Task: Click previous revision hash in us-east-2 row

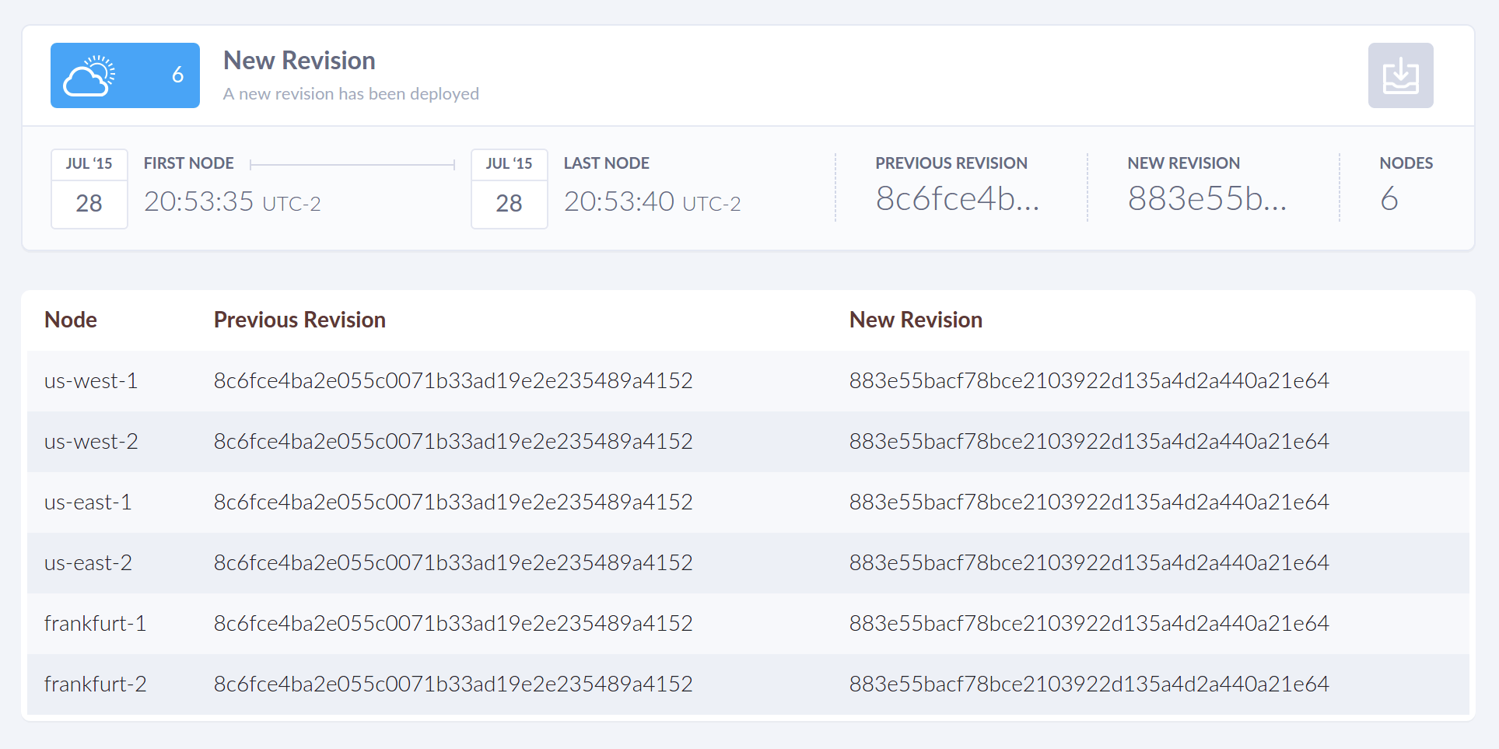Action: click(454, 562)
